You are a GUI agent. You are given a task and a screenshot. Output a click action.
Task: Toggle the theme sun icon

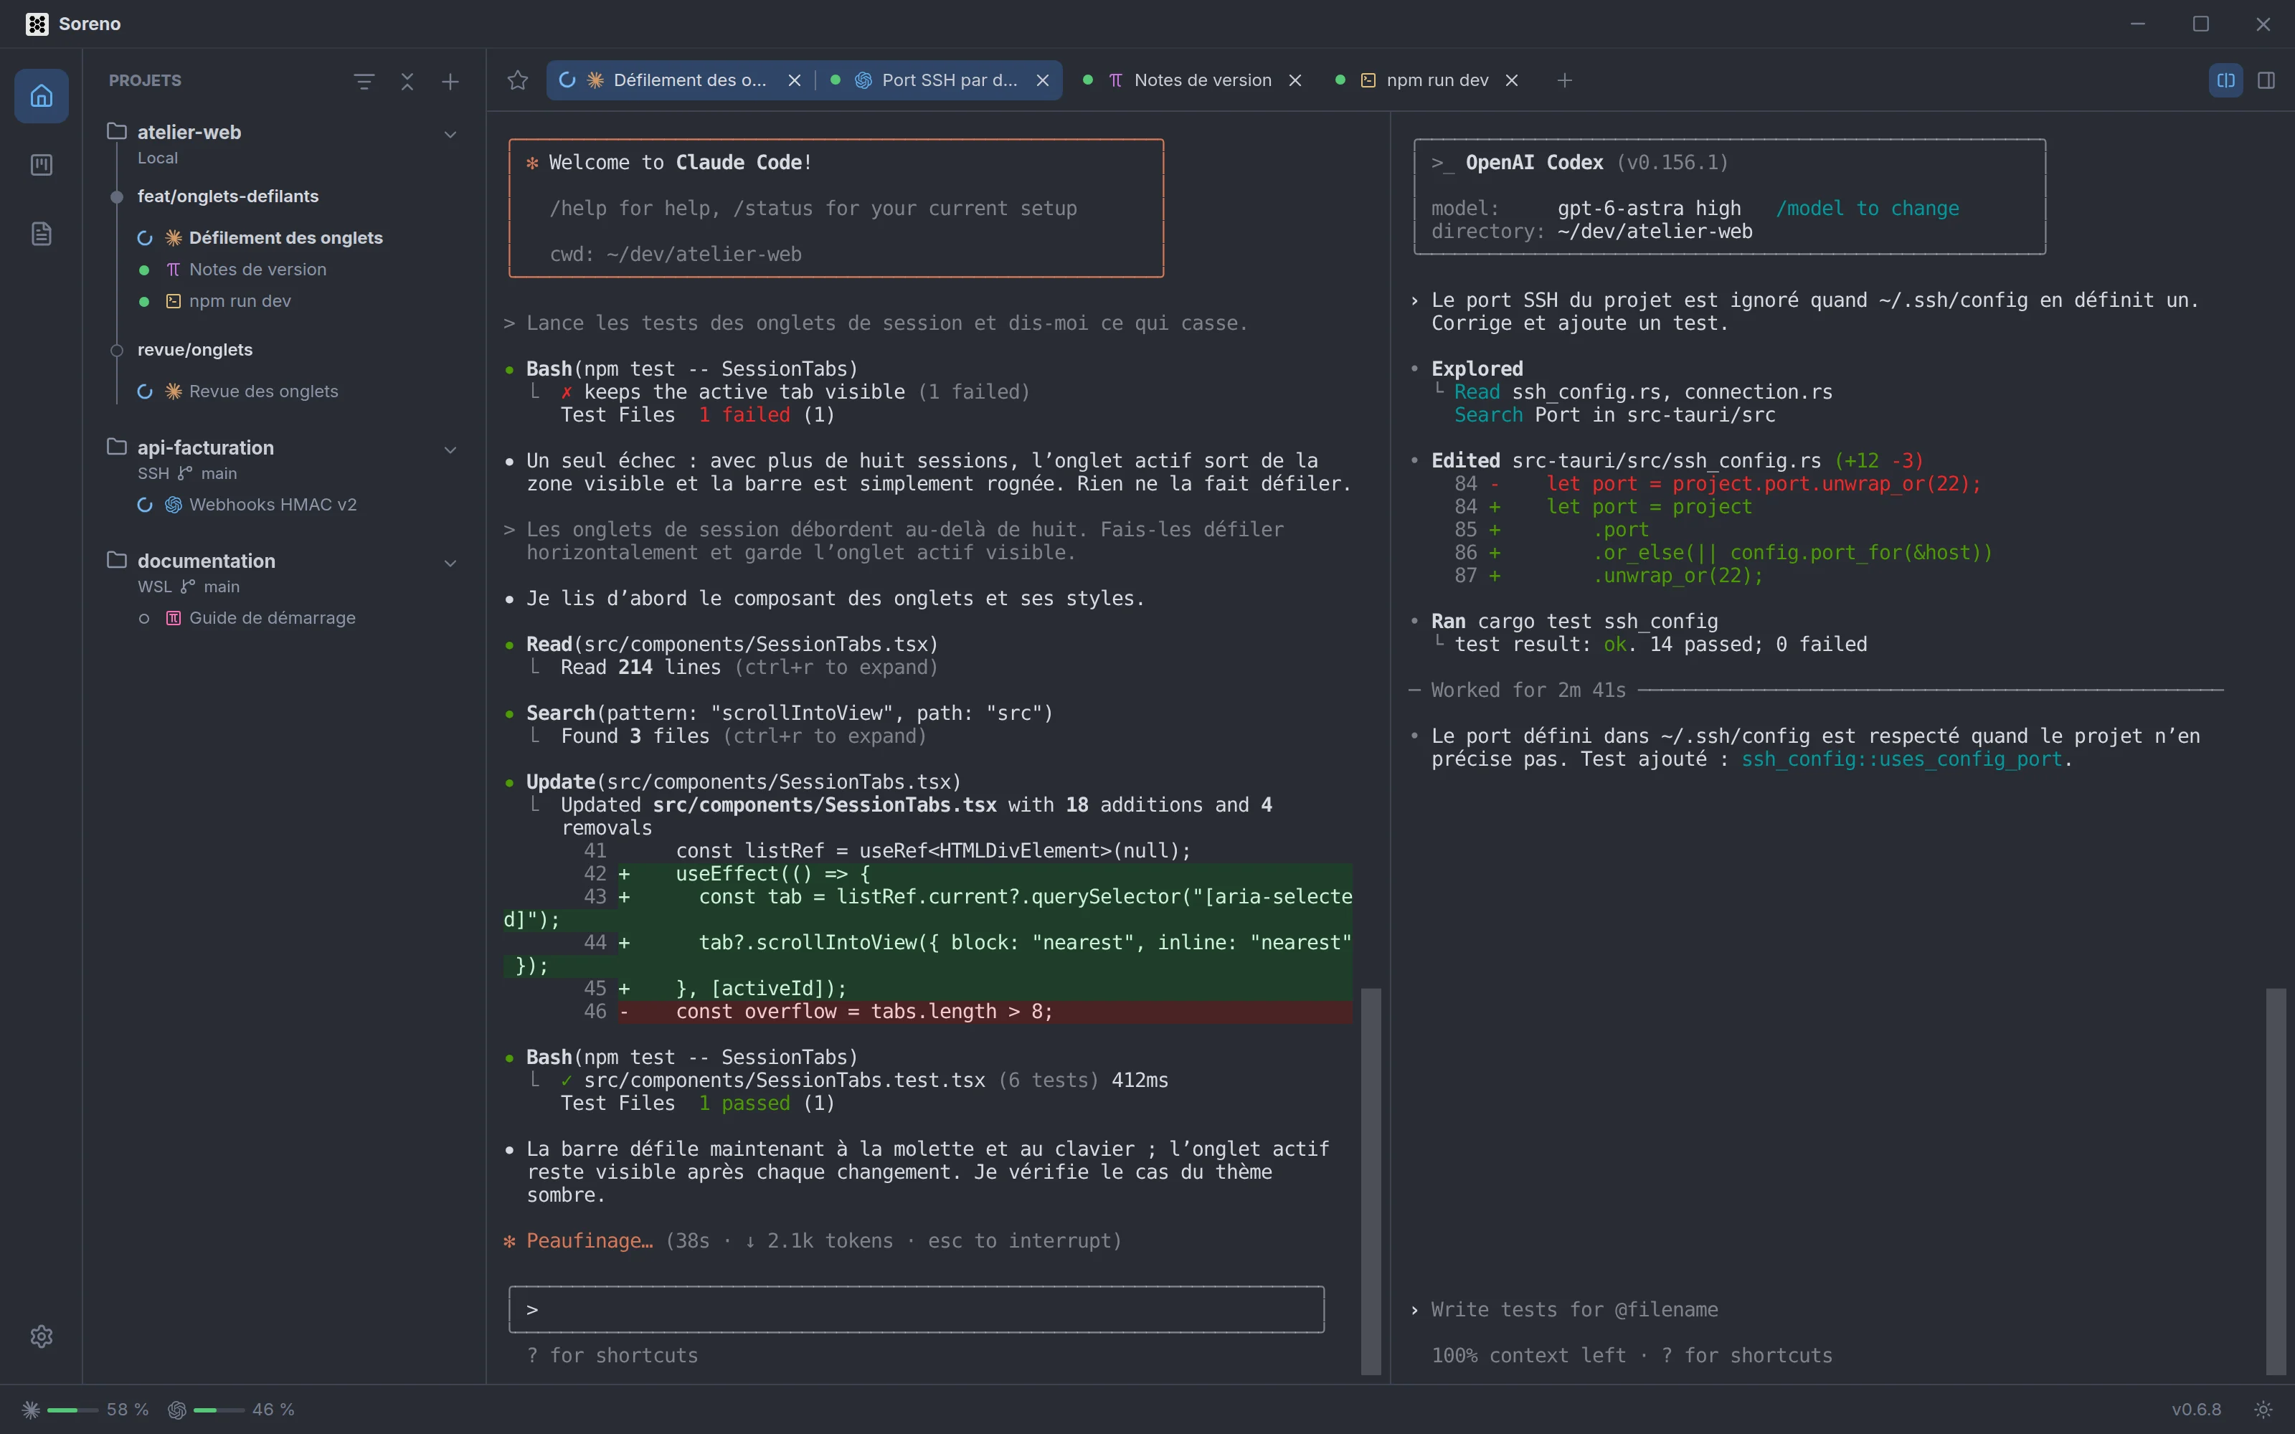[x=2263, y=1410]
